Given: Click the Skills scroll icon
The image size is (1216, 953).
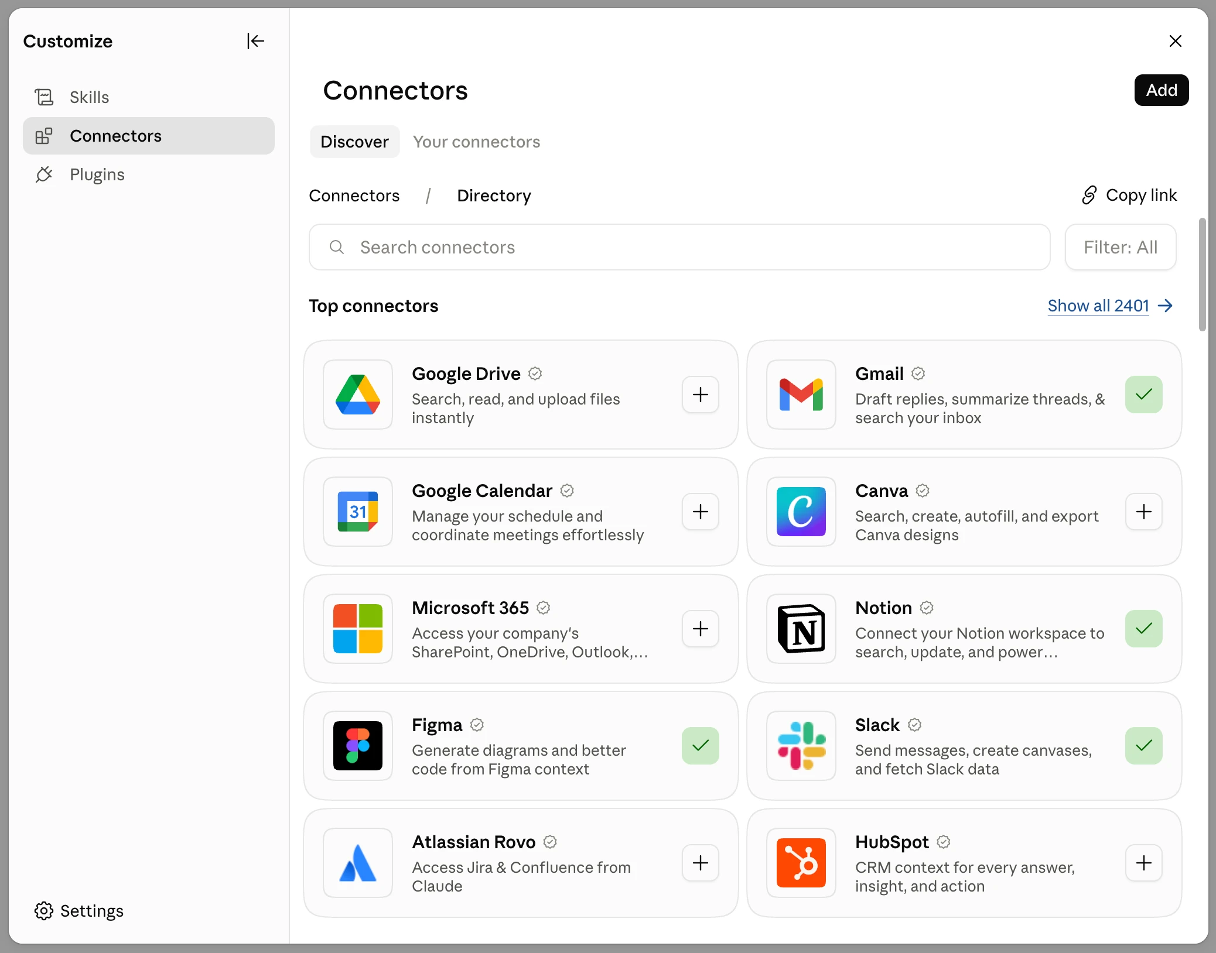Looking at the screenshot, I should point(44,97).
